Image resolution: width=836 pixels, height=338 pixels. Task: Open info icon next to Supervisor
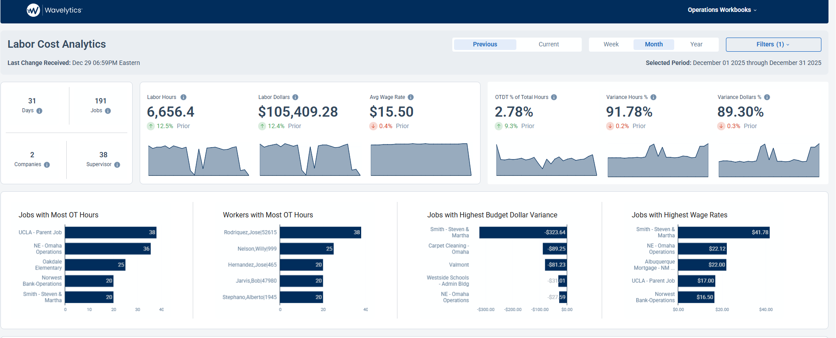[117, 165]
